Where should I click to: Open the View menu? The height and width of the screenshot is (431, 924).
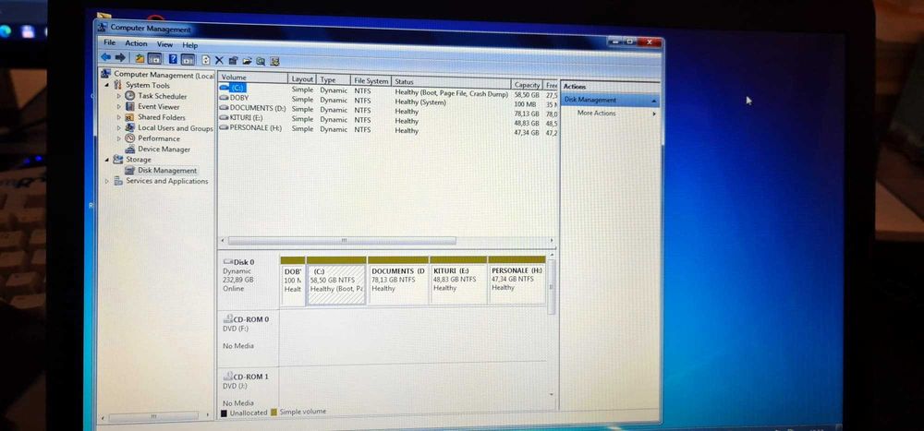click(164, 44)
